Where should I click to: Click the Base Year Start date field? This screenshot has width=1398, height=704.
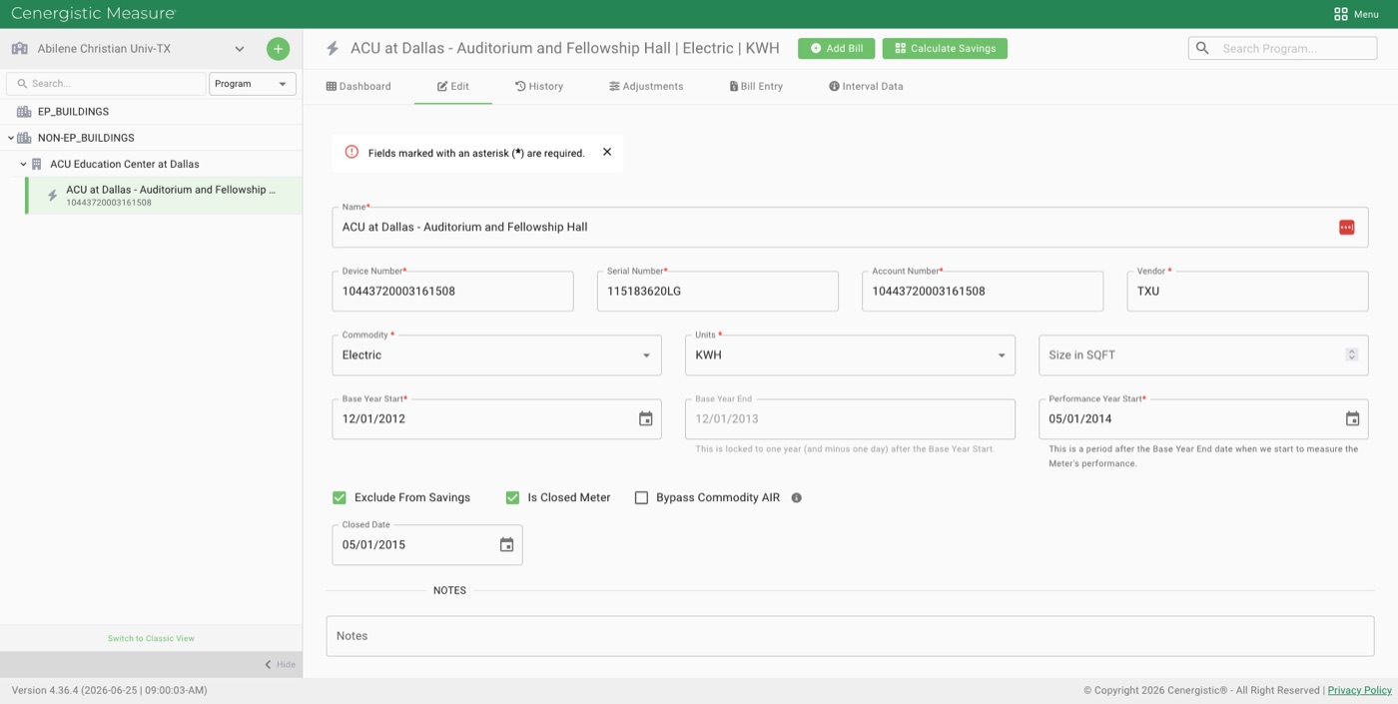click(496, 418)
